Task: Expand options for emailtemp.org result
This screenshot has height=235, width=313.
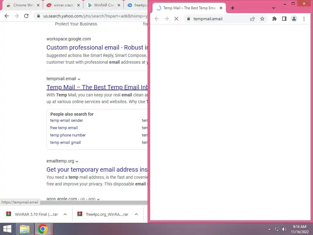Action: click(77, 162)
